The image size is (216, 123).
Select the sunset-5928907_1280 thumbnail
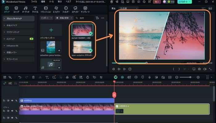[x=82, y=30]
